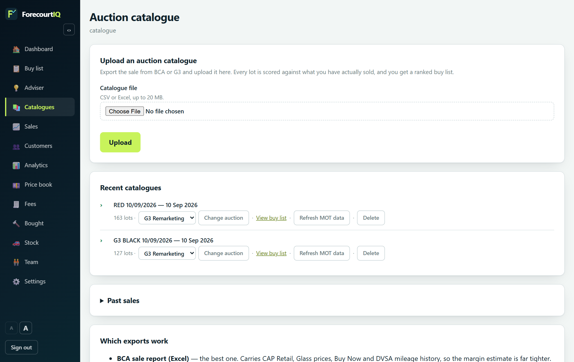This screenshot has width=574, height=362.
Task: Expand the G3 BLACK 10/09/2026 catalogue row
Action: (101, 241)
